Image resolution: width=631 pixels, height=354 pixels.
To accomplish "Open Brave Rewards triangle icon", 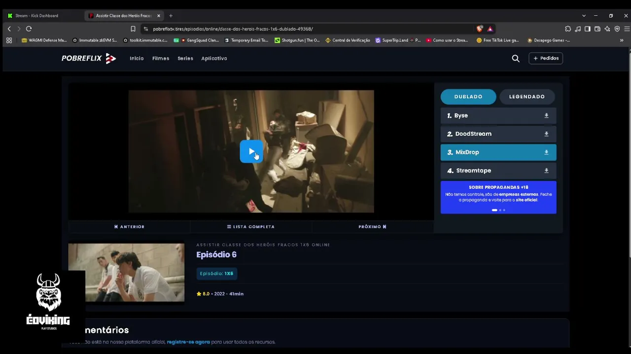I will (490, 29).
